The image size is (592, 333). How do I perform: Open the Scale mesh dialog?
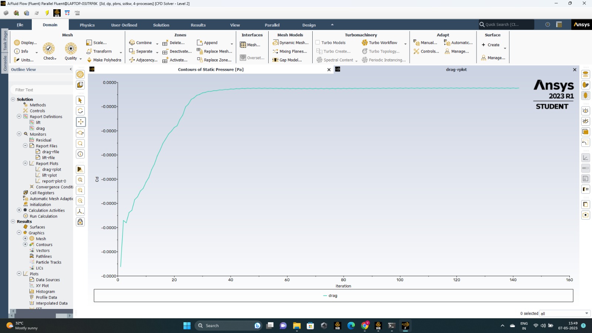point(97,43)
